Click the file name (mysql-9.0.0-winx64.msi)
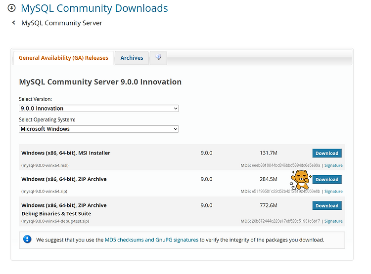371x274 pixels. click(45, 165)
